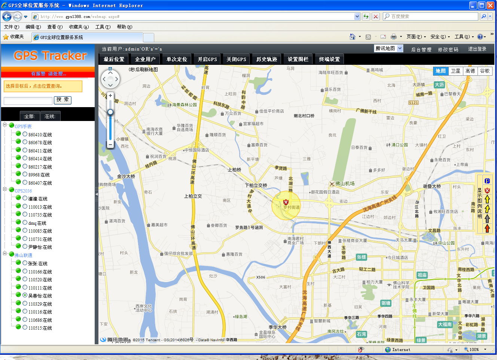Click the red arrow legend icon
The image size is (497, 360).
[x=487, y=228]
